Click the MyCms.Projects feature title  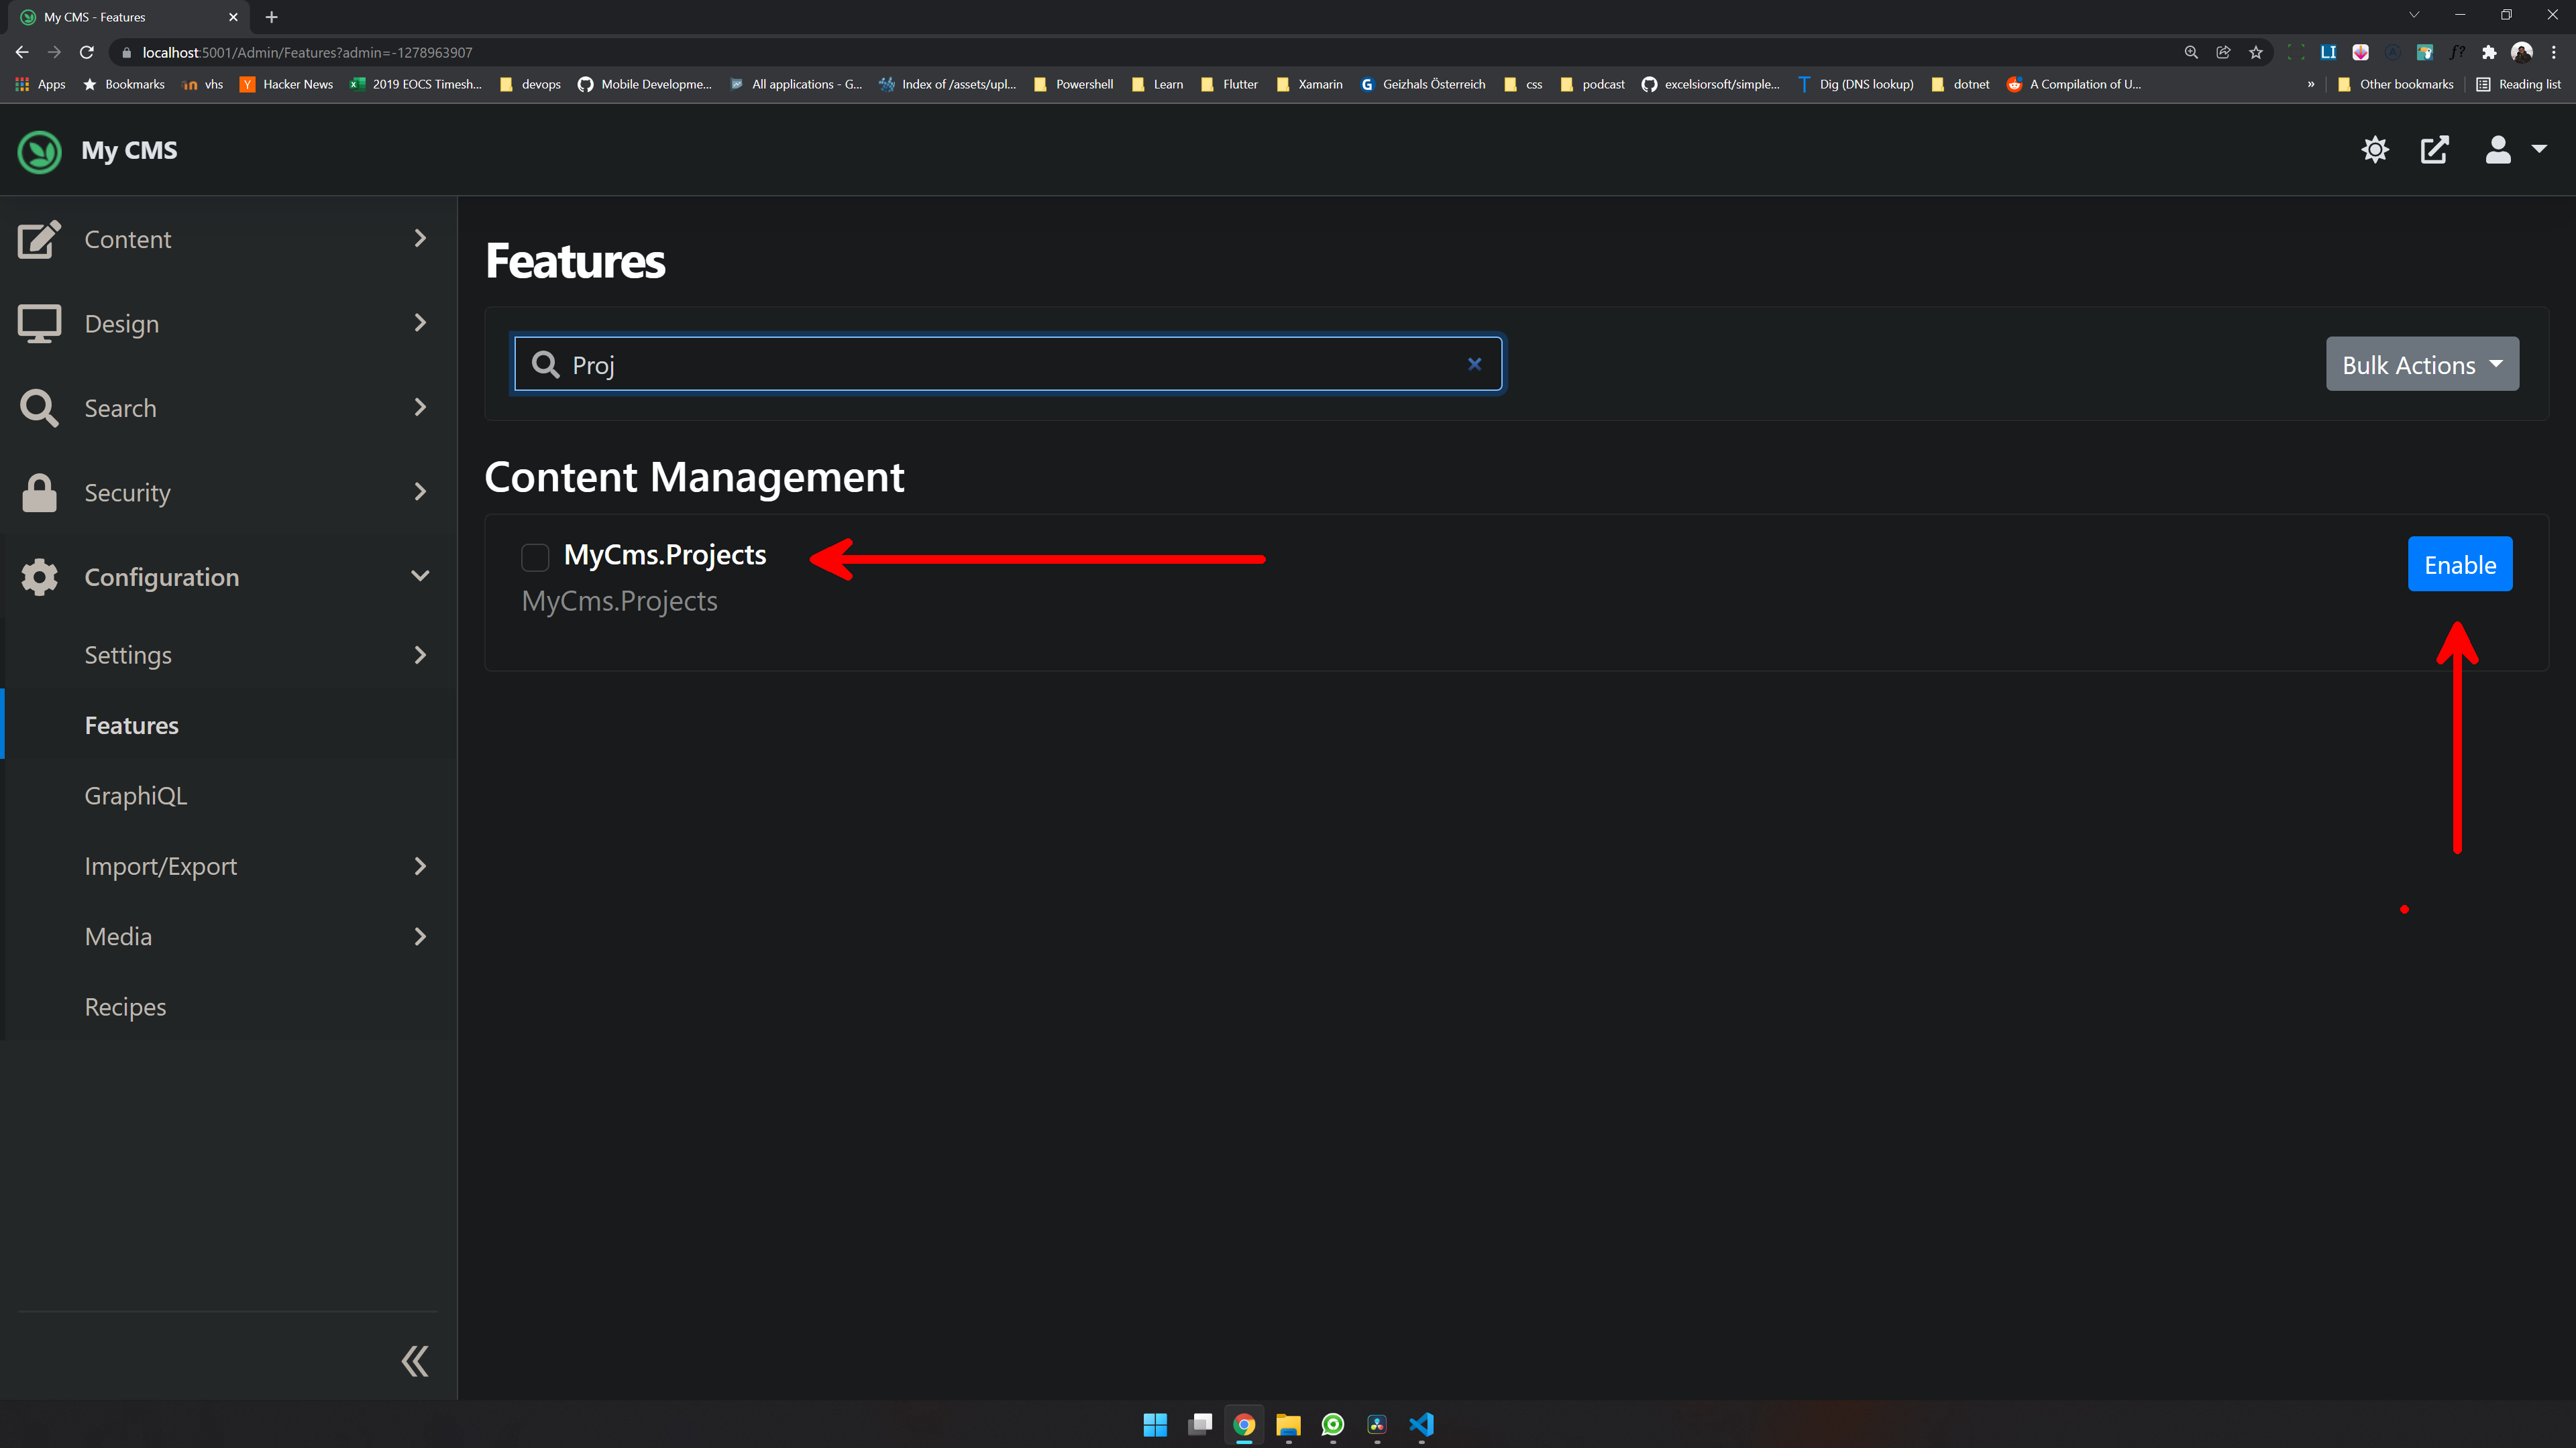[x=665, y=554]
